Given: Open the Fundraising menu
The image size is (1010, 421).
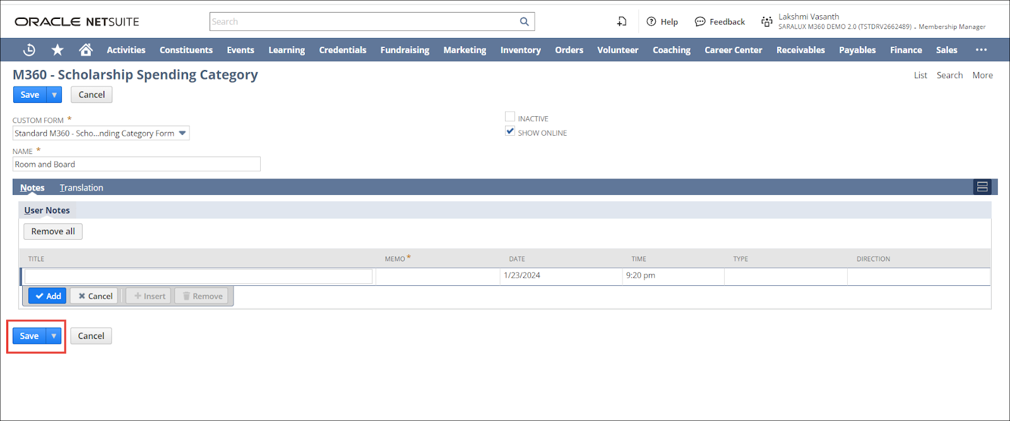Looking at the screenshot, I should point(405,50).
